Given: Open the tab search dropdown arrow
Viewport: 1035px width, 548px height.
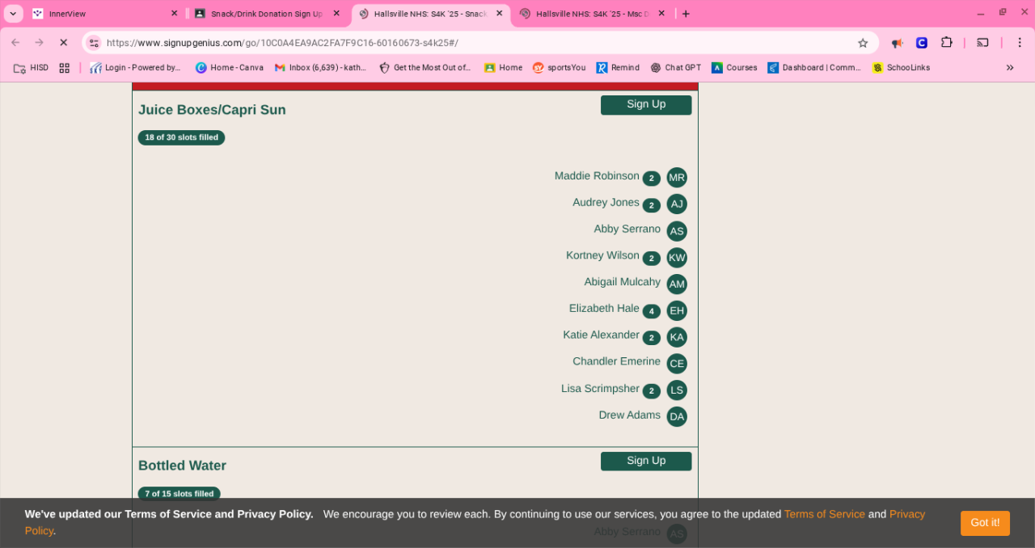Looking at the screenshot, I should tap(13, 14).
